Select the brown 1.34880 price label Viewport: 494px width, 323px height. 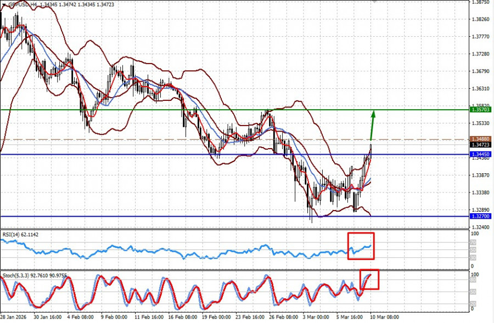point(480,139)
